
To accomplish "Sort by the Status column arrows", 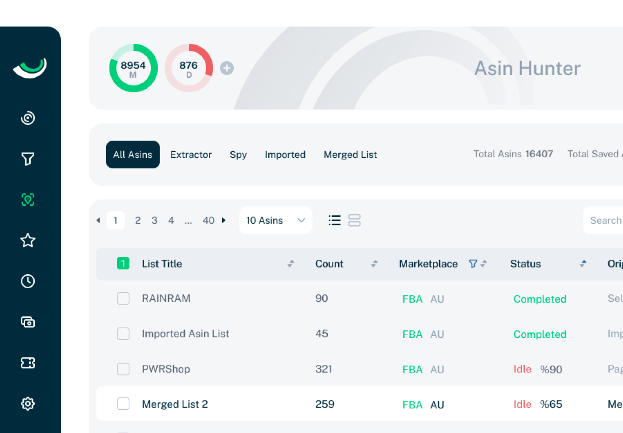I will pos(583,263).
